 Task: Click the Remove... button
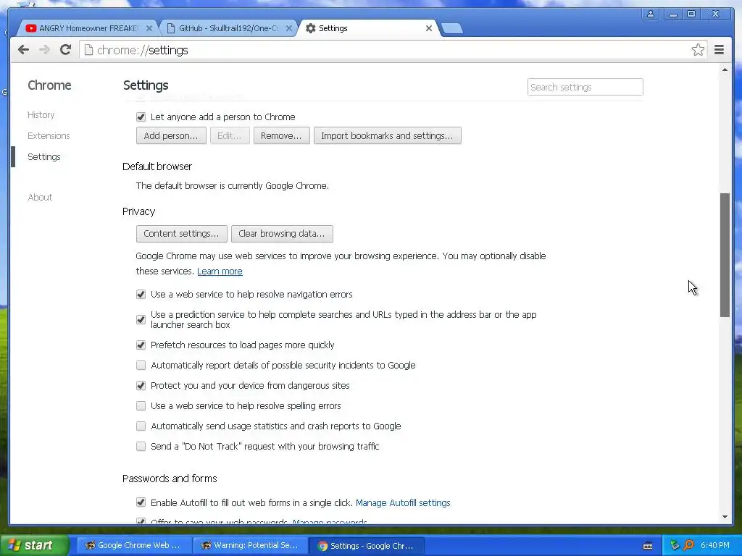tap(281, 135)
